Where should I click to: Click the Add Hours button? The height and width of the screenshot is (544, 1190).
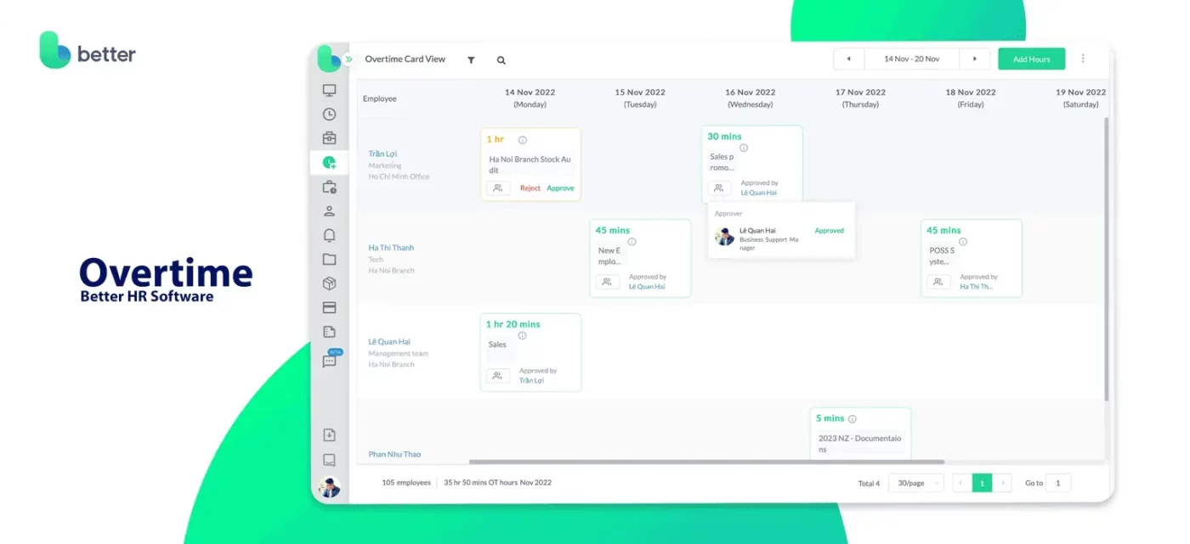click(1031, 59)
